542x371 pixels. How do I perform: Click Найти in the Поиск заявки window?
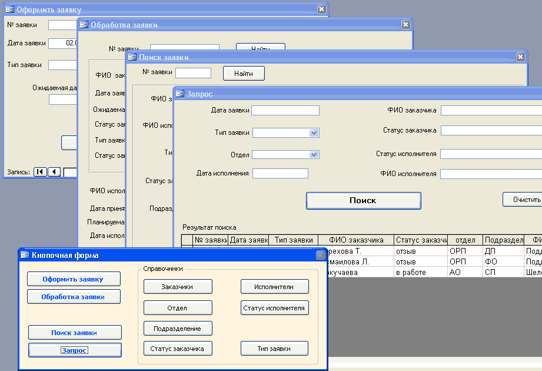tap(244, 74)
